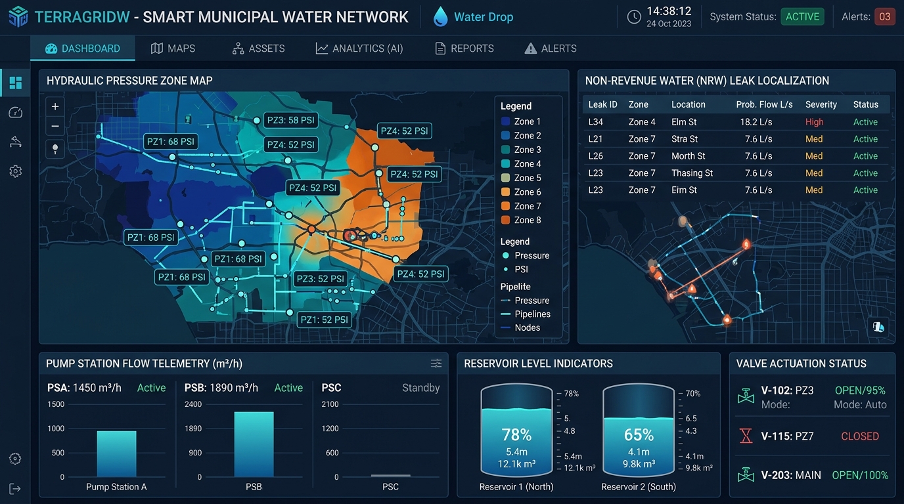
Task: Click the Pump Station A flow bar
Action: tap(116, 453)
